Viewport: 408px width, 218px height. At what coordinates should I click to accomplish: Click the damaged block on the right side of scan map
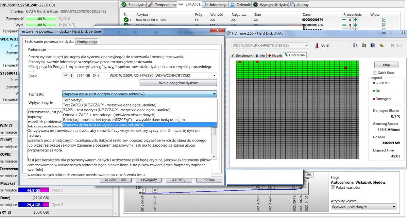[345, 68]
